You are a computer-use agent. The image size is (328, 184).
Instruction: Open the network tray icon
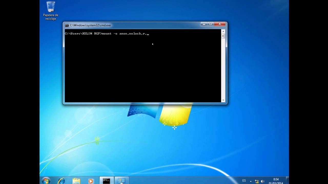(257, 181)
